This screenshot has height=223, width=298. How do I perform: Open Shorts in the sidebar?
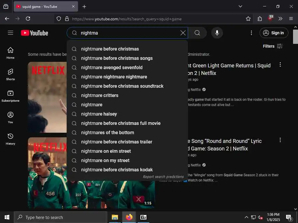[x=10, y=75]
